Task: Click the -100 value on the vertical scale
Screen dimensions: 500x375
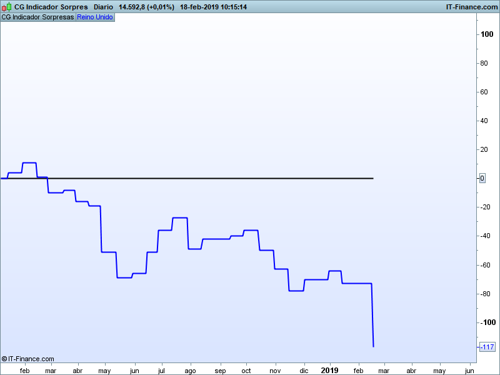Action: (487, 322)
